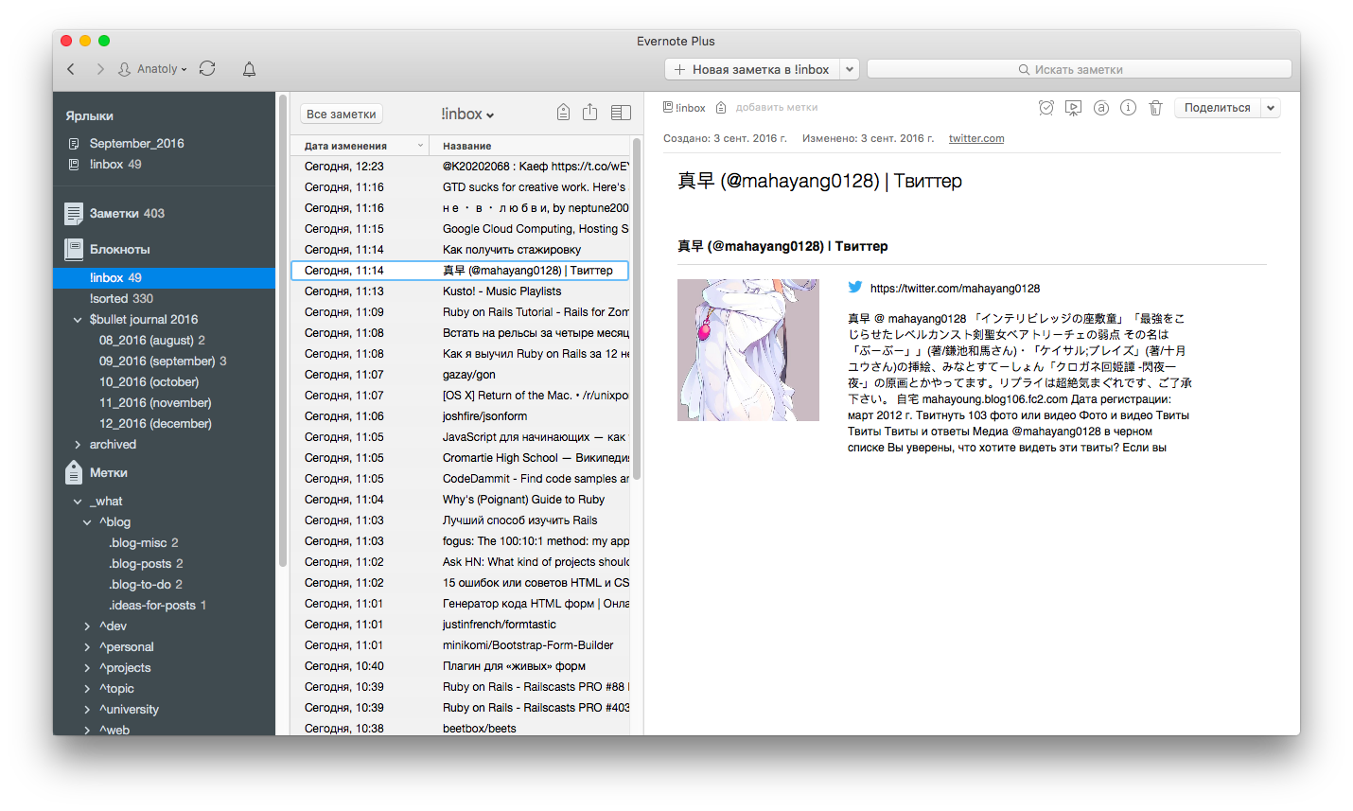This screenshot has height=811, width=1353.
Task: Click the annotate (a) icon
Action: click(1100, 108)
